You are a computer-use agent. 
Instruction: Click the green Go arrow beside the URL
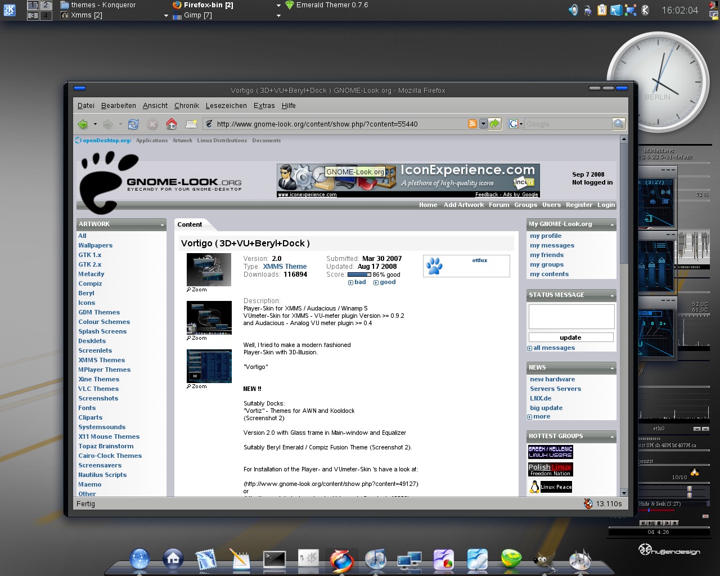[494, 124]
